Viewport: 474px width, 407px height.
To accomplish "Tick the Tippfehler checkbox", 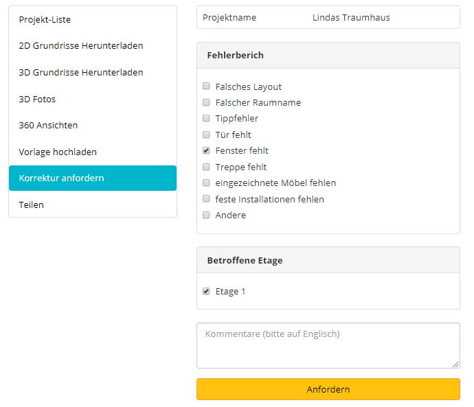I will 206,118.
